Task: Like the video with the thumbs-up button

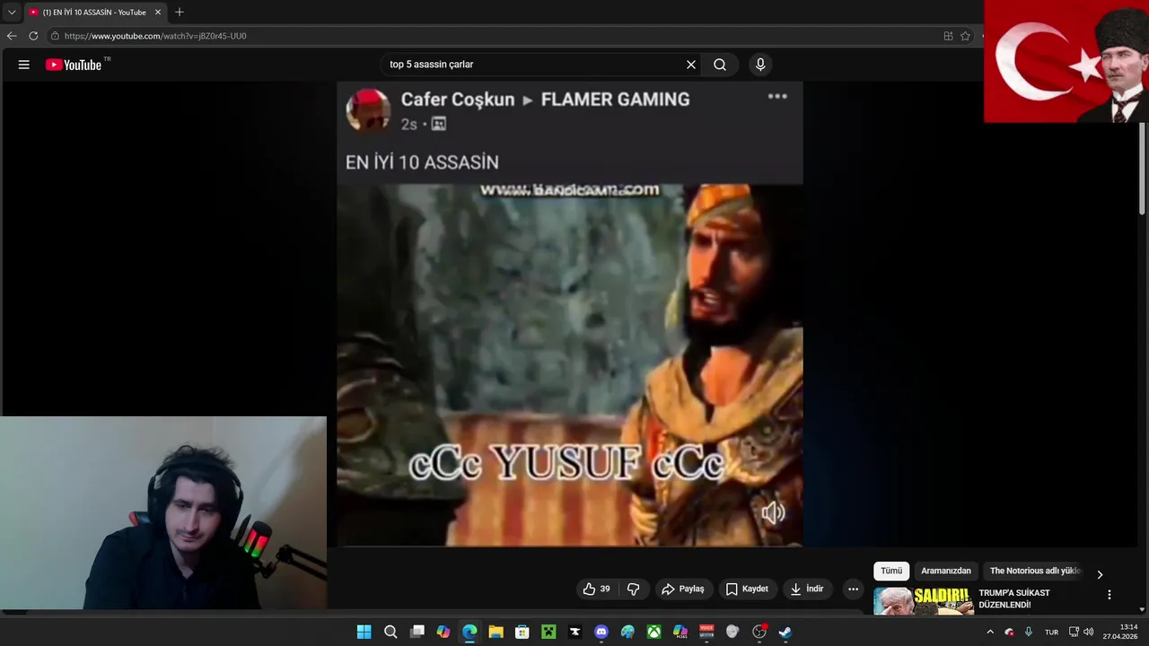Action: point(596,589)
